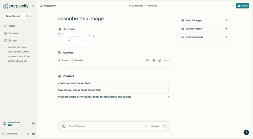Rewrite the answer
The image size is (253, 139).
[x=77, y=60]
